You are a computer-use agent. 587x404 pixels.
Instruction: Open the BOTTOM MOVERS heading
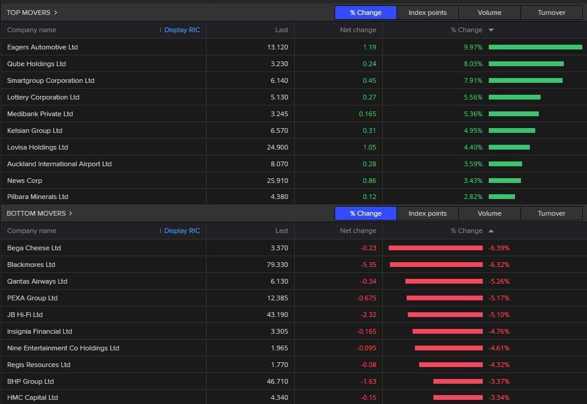tap(36, 213)
